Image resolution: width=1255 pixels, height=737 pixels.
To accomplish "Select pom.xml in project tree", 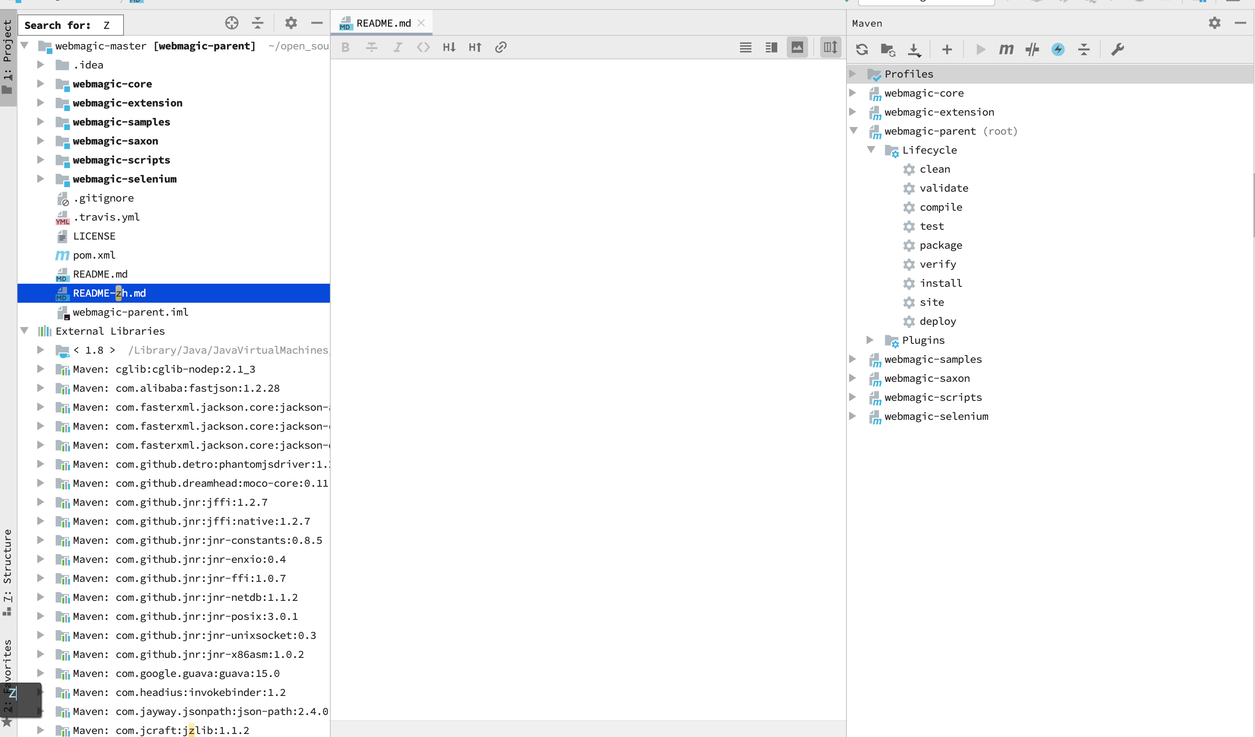I will pyautogui.click(x=94, y=255).
